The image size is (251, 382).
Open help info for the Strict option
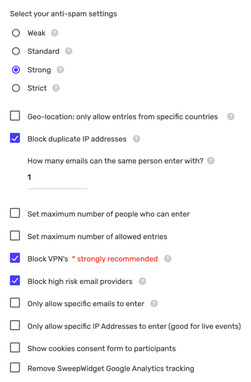[x=56, y=88]
